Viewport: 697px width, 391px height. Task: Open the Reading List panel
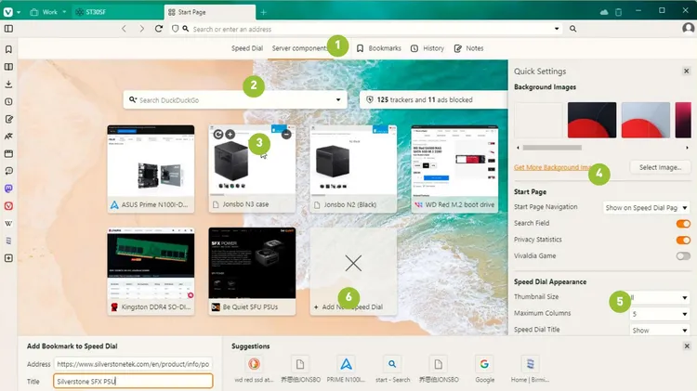point(8,67)
